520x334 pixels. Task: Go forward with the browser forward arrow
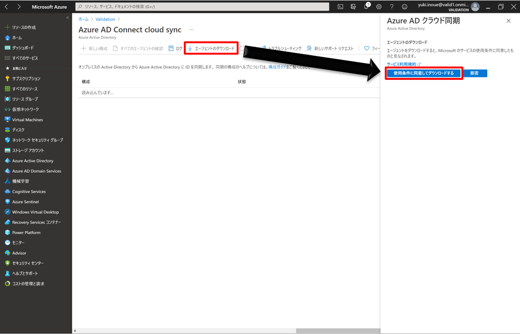(19, 7)
